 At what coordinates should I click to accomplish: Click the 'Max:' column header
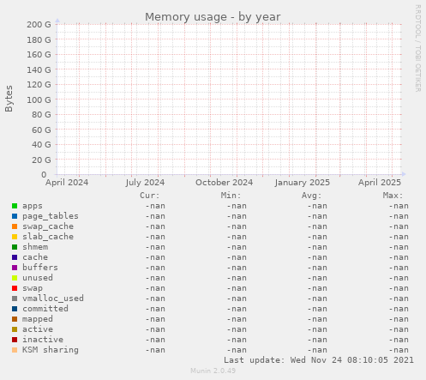(393, 196)
